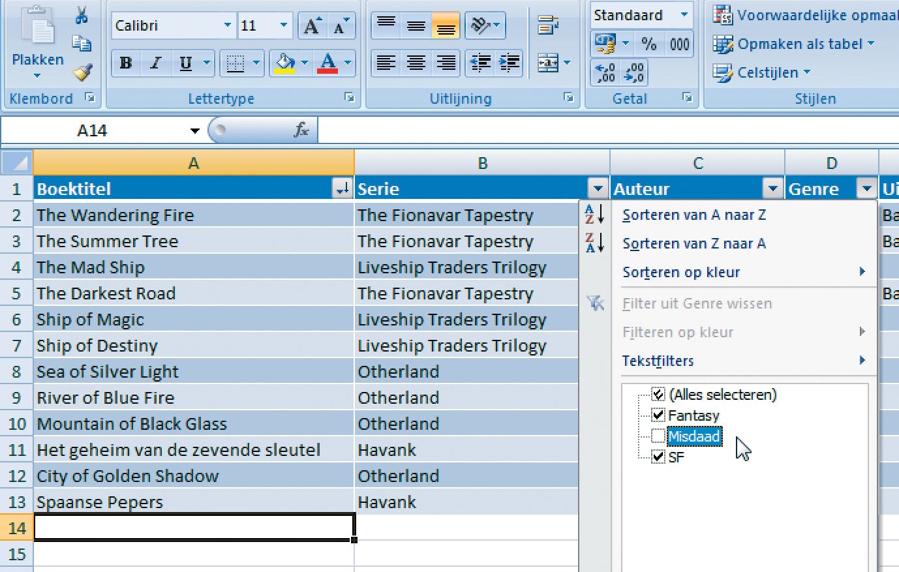Click the Genre column filter button
This screenshot has width=899, height=572.
866,189
